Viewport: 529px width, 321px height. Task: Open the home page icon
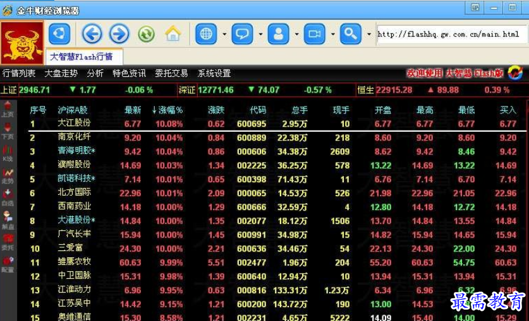click(173, 34)
